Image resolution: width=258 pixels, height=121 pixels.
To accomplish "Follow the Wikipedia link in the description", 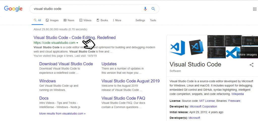I will (238, 94).
